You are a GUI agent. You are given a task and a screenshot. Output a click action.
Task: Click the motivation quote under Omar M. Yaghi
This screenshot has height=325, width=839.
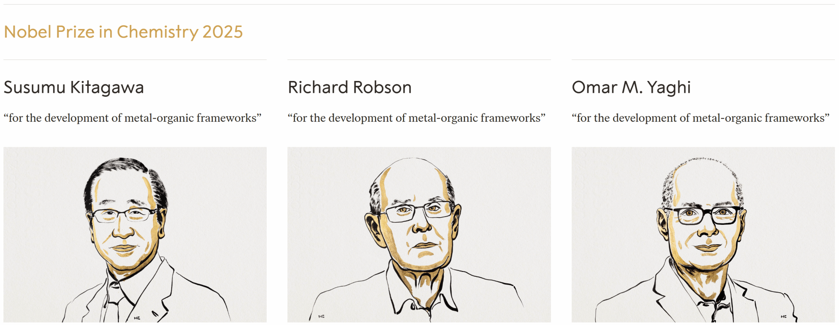(x=701, y=118)
